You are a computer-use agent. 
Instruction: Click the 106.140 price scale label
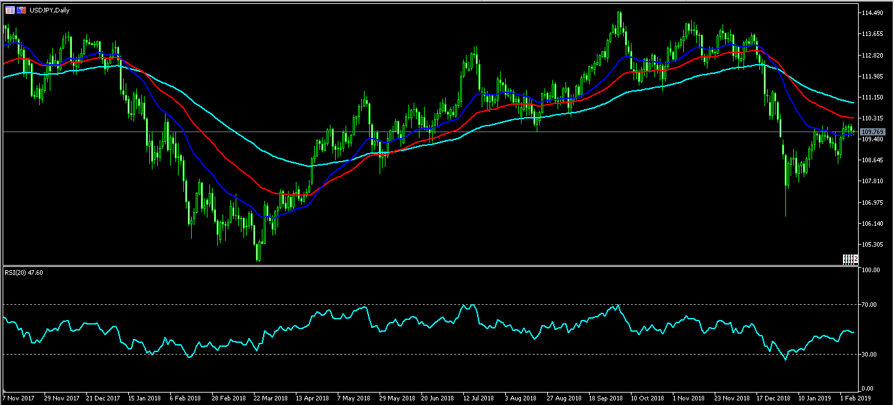click(x=873, y=224)
